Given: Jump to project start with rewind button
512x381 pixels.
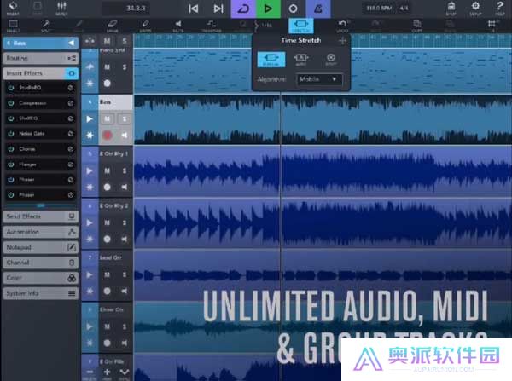Looking at the screenshot, I should pos(194,9).
